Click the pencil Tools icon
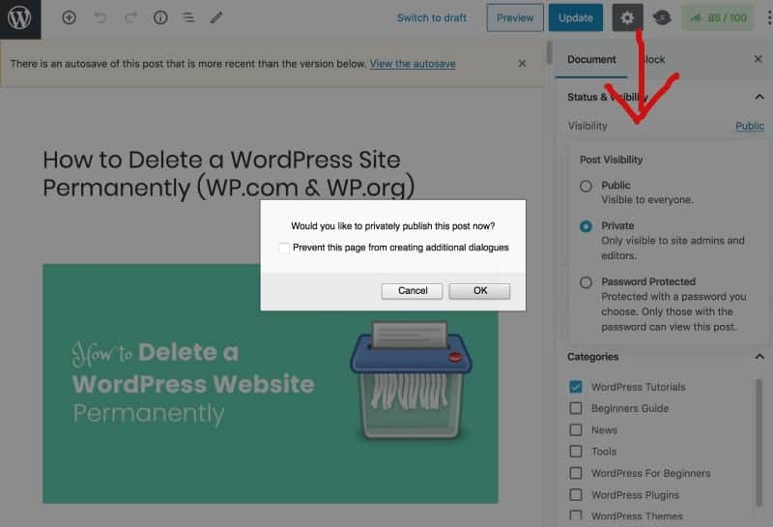This screenshot has height=527, width=773. pyautogui.click(x=216, y=18)
